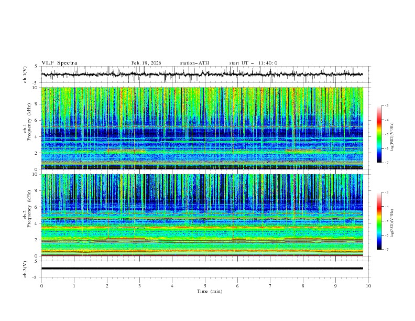Screen dimensions: 415x321
Task: Click the ch.2 spectrogram color bar
Action: coord(379,221)
